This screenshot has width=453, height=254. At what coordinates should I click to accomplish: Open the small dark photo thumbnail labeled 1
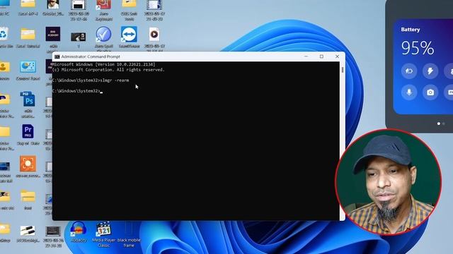[x=79, y=37]
